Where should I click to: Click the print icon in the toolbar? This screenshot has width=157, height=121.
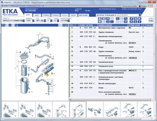(x=100, y=19)
